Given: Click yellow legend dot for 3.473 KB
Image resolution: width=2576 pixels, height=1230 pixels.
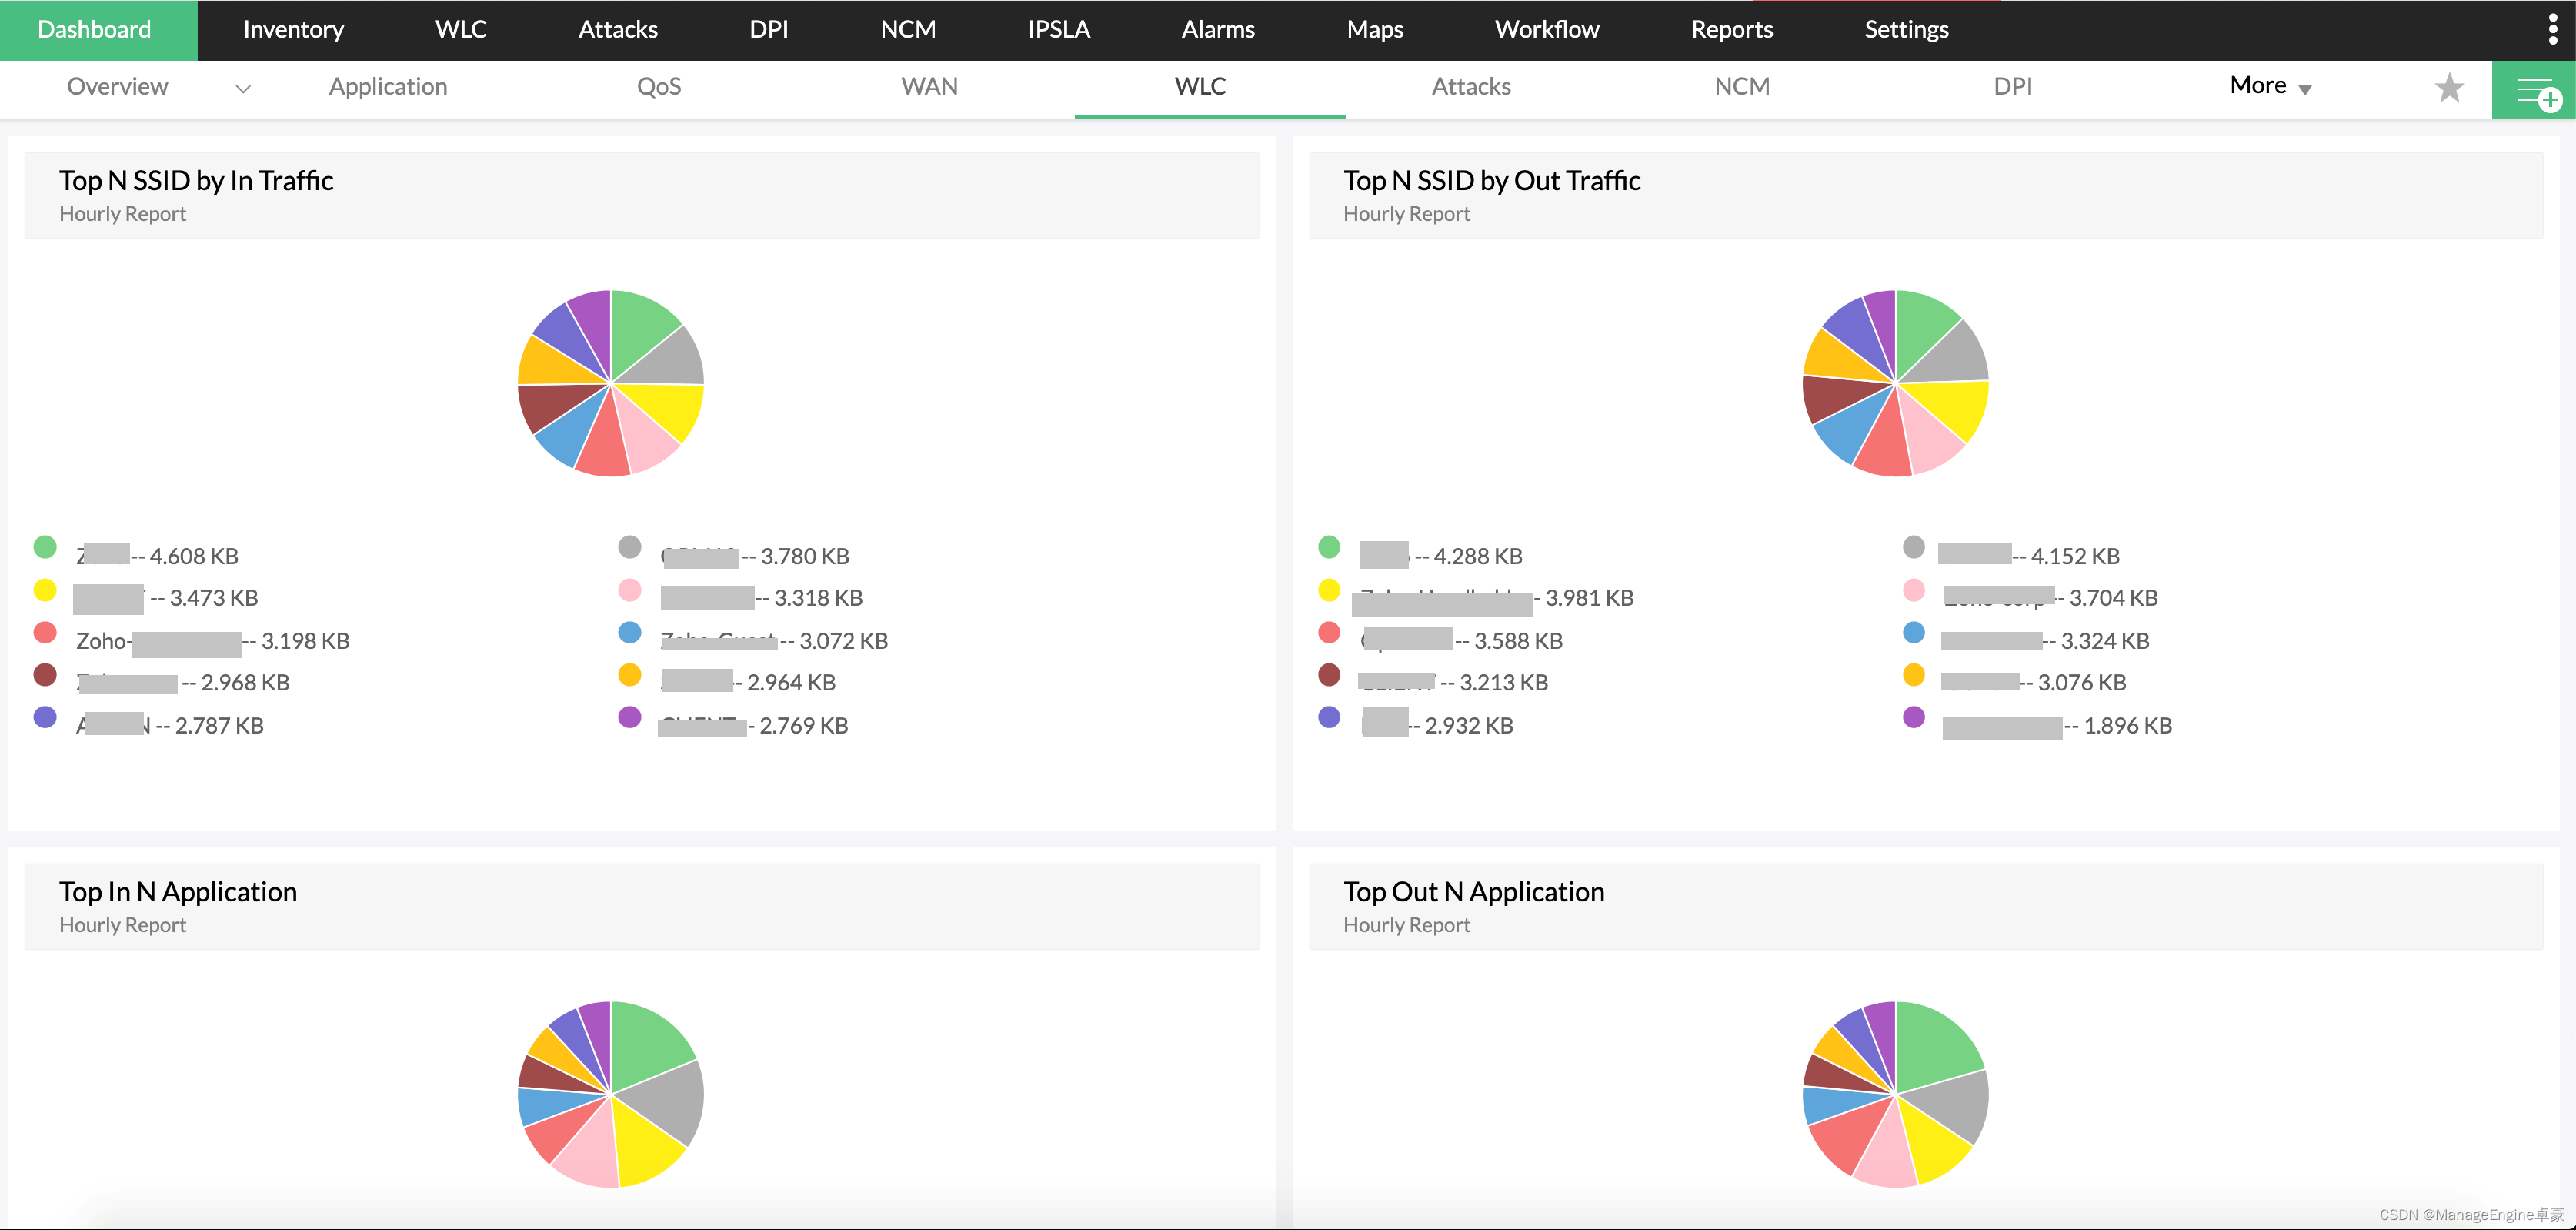Looking at the screenshot, I should (45, 590).
